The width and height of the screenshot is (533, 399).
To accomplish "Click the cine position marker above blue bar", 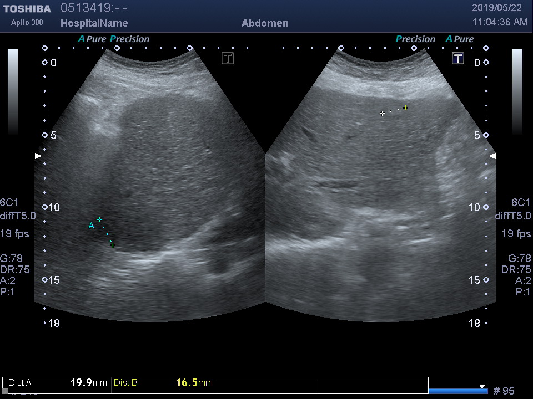I will pyautogui.click(x=482, y=387).
